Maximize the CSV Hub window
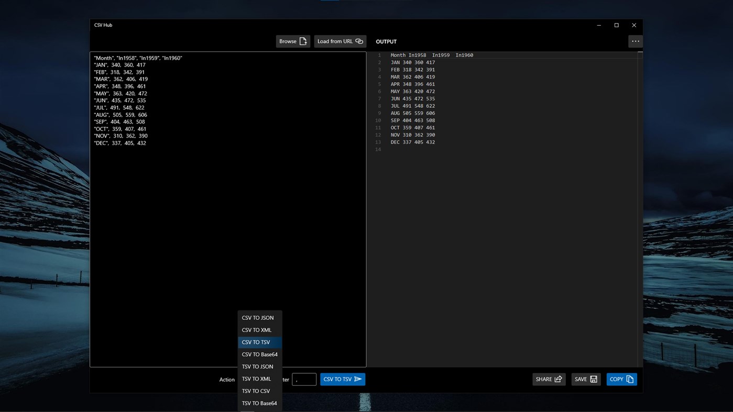The image size is (733, 412). (x=617, y=25)
